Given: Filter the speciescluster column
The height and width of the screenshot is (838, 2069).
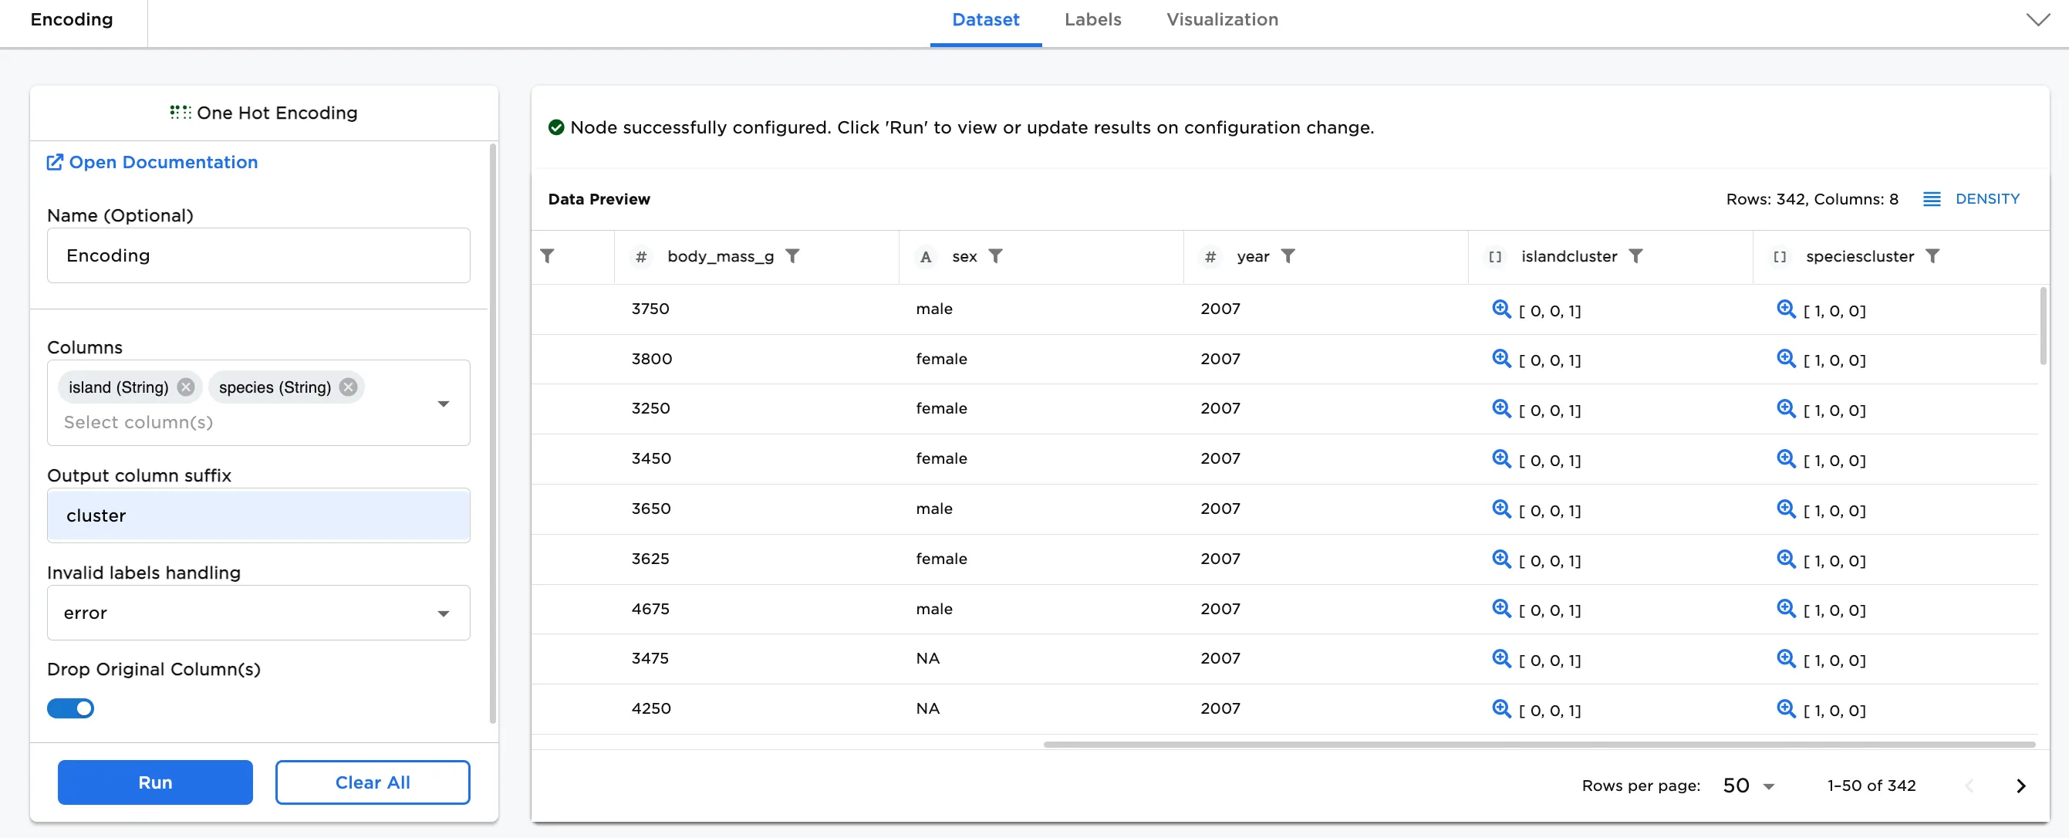Looking at the screenshot, I should [1932, 255].
